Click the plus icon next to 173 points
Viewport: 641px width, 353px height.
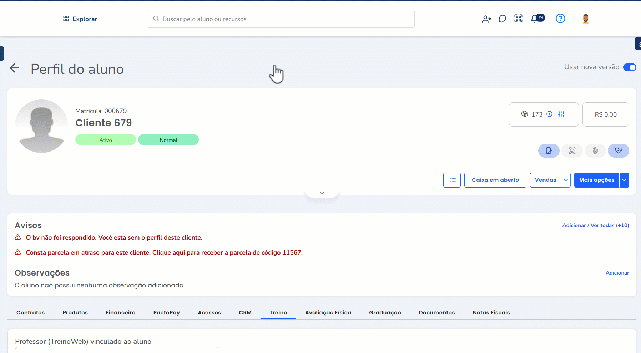(x=550, y=114)
